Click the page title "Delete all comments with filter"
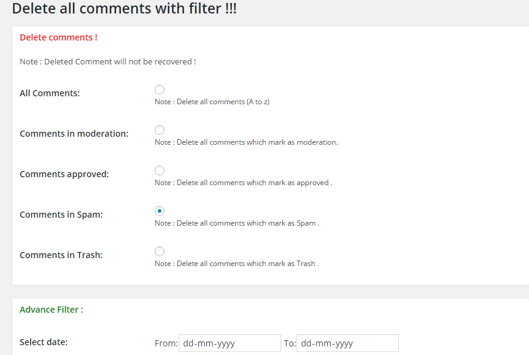 125,9
